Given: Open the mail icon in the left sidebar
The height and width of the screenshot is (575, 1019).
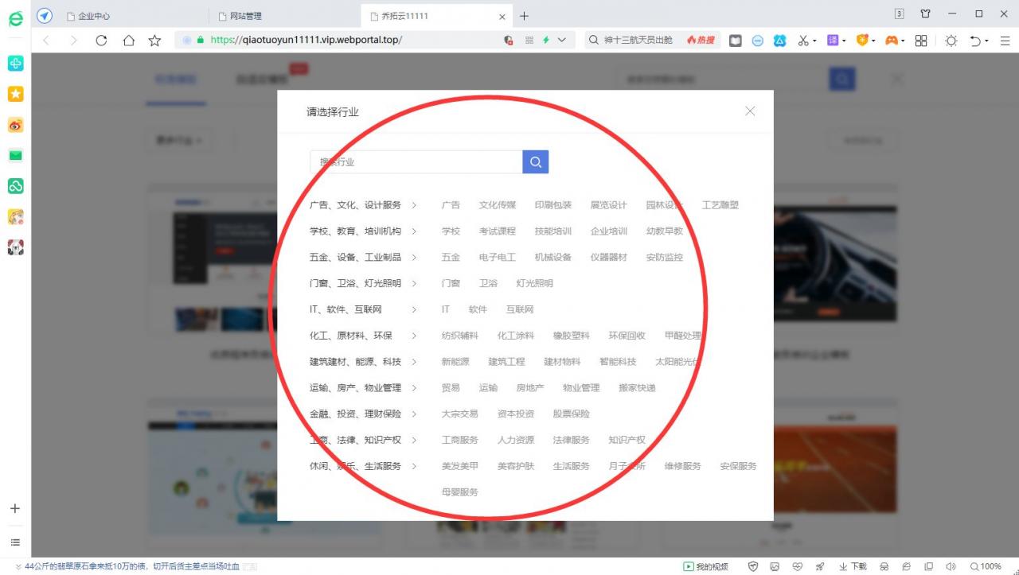Looking at the screenshot, I should (x=16, y=155).
